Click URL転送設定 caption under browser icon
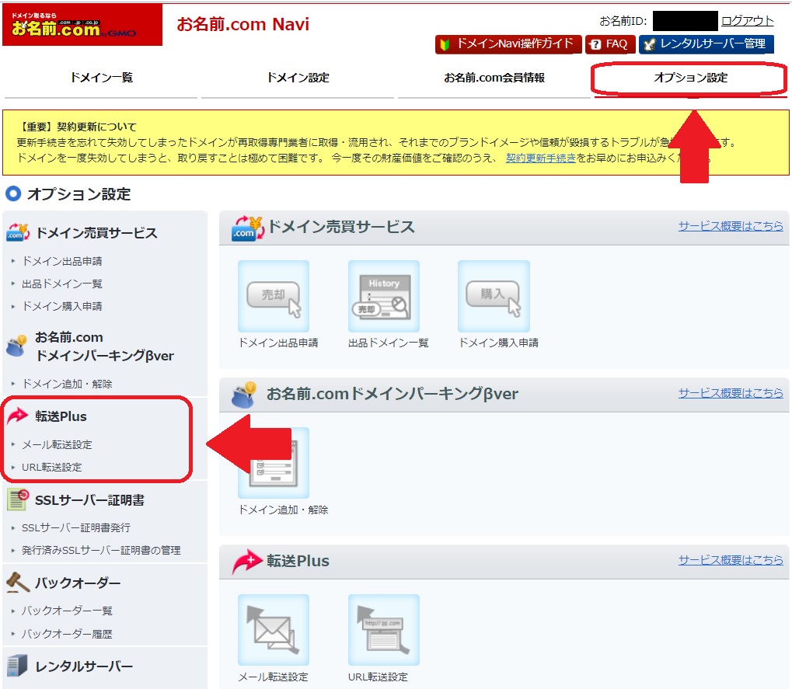Screen dimensions: 792x689 [378, 677]
